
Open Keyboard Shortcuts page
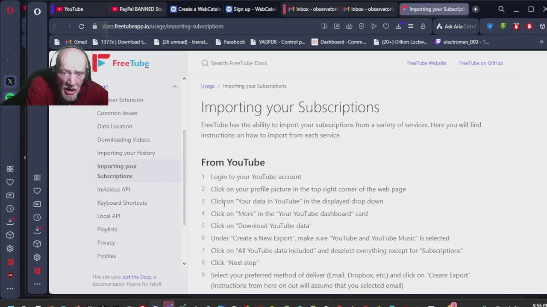[x=122, y=203]
